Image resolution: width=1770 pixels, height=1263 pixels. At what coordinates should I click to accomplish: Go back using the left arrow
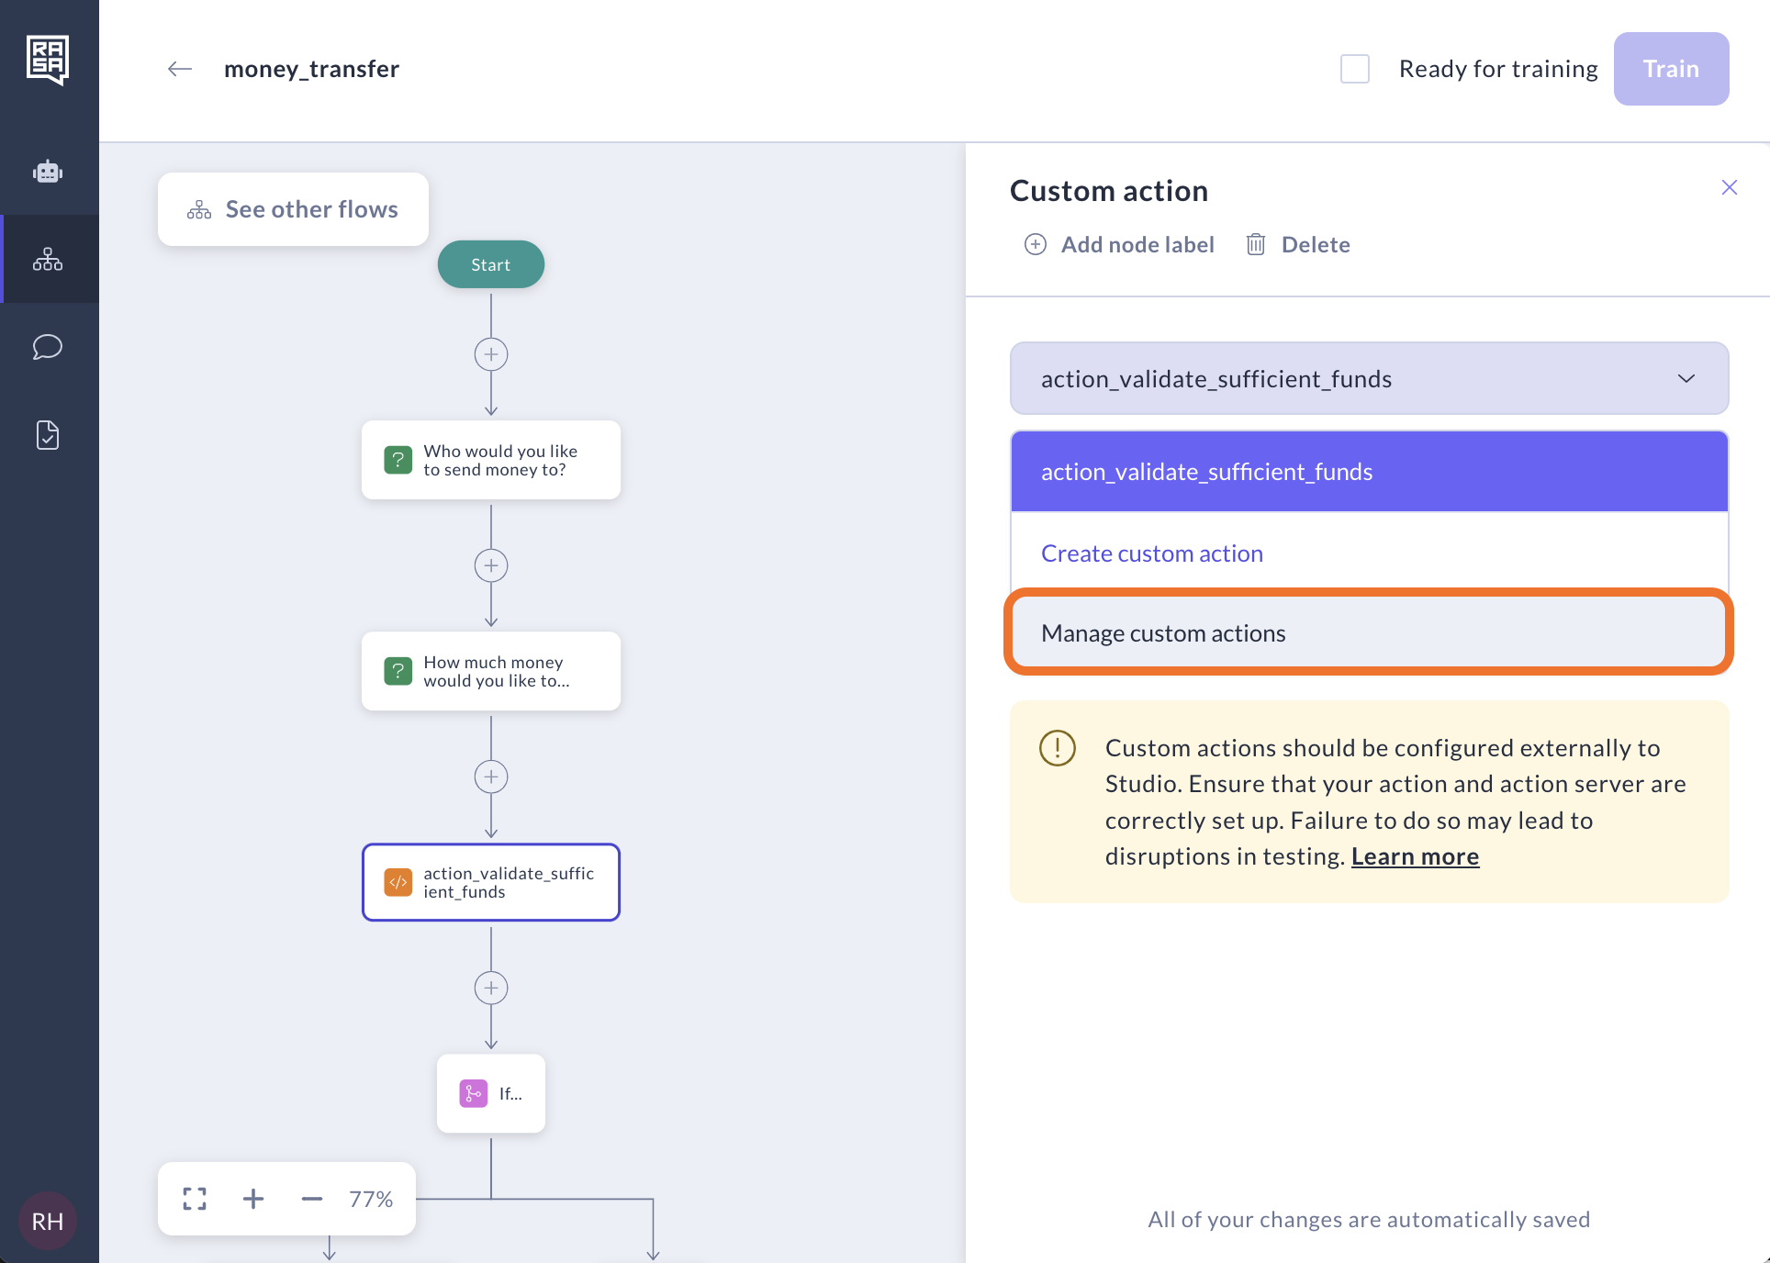point(180,69)
